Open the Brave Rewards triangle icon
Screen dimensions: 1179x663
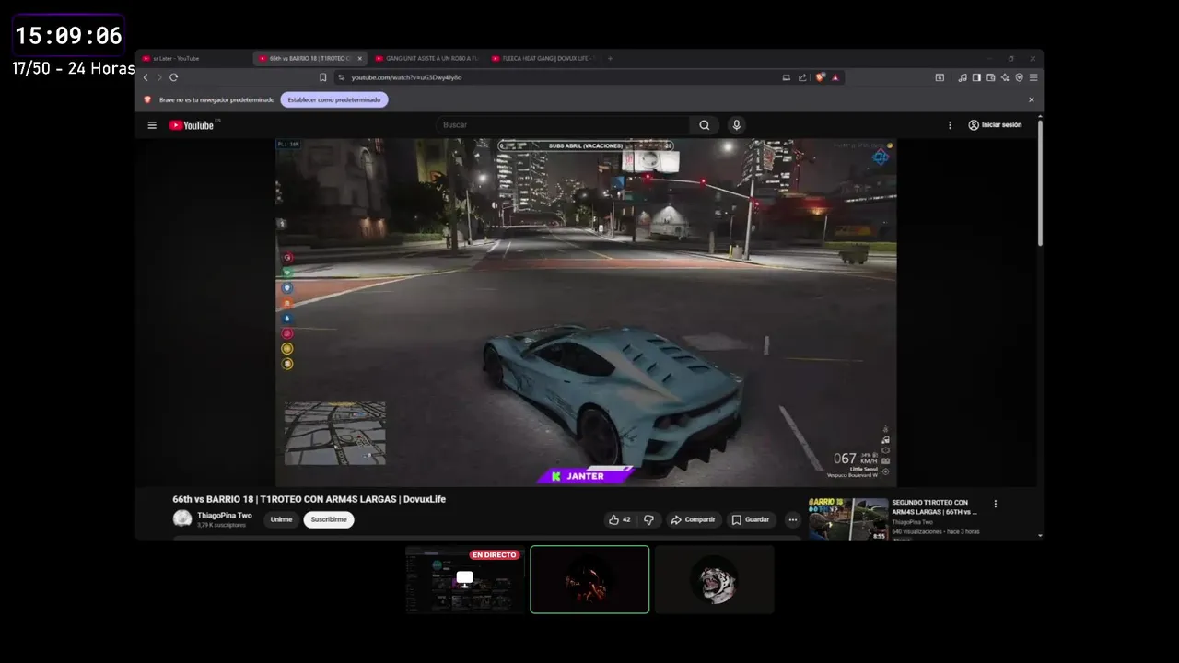pyautogui.click(x=835, y=77)
